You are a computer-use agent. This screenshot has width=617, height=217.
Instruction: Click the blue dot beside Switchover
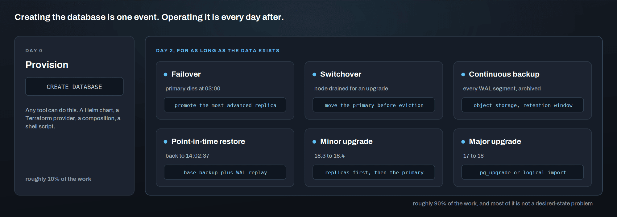pyautogui.click(x=314, y=74)
